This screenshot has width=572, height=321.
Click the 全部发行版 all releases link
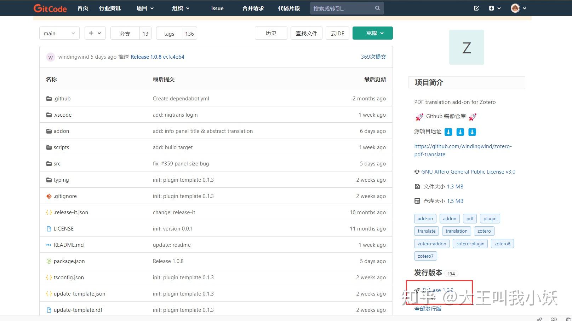pos(428,309)
